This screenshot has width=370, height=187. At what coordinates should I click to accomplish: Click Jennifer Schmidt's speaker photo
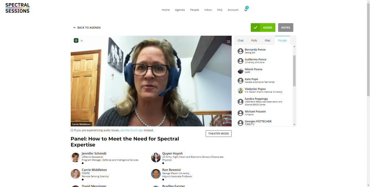[76, 157]
